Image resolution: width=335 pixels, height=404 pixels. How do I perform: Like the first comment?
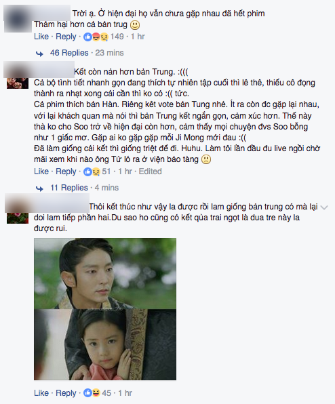[x=41, y=37]
